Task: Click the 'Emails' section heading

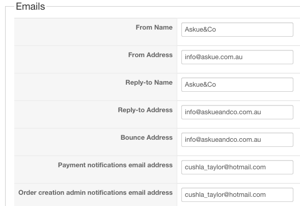Action: [31, 7]
